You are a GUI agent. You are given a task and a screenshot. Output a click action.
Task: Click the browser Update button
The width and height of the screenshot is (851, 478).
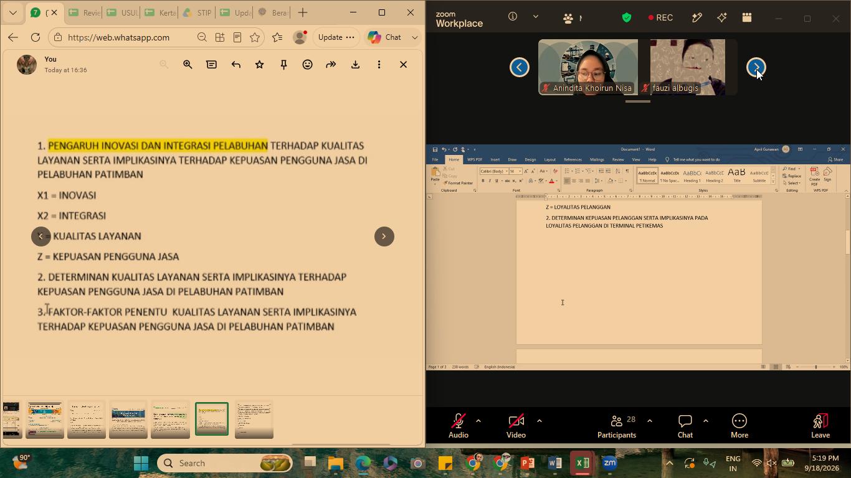coord(335,37)
